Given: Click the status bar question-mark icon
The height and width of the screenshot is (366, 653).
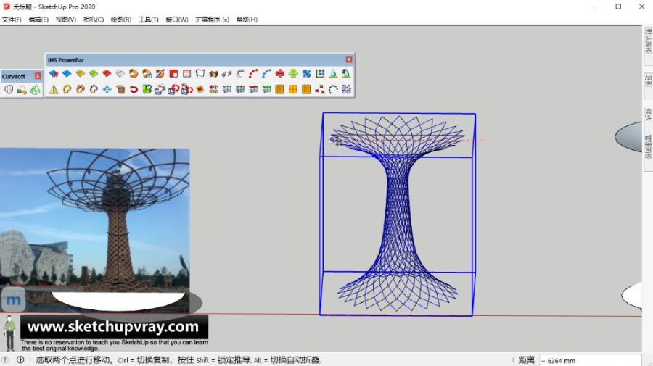Looking at the screenshot, I should [5, 359].
